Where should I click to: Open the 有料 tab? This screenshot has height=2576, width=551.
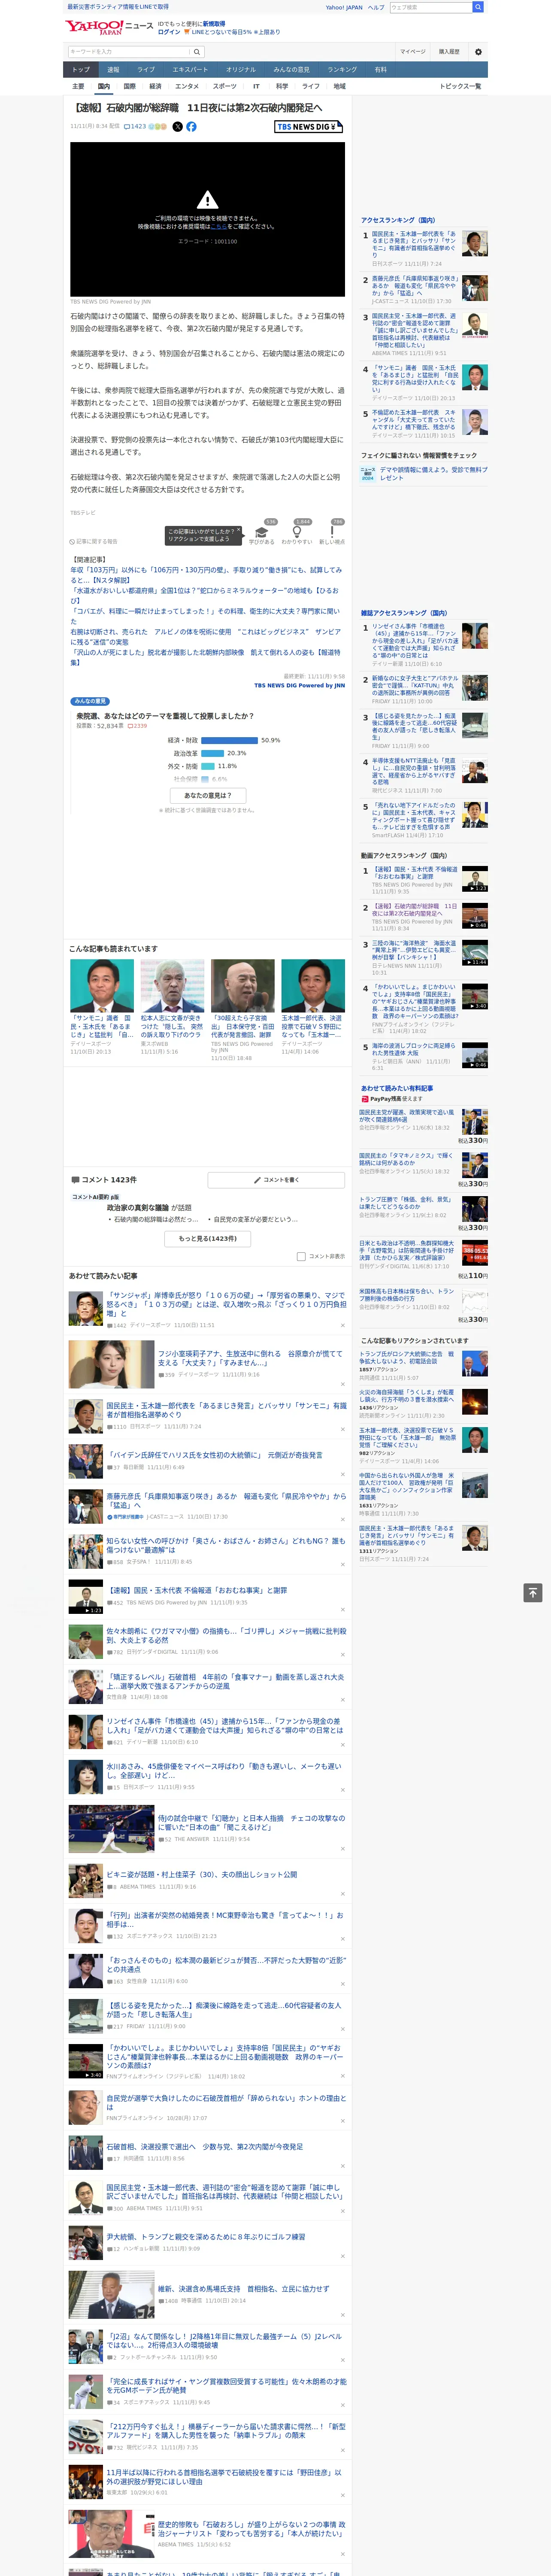[x=380, y=70]
